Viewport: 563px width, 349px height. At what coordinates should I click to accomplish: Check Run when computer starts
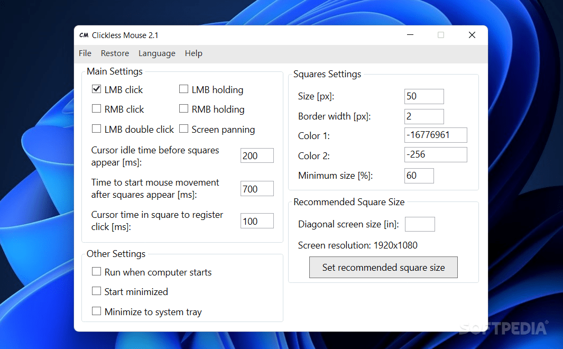(96, 271)
